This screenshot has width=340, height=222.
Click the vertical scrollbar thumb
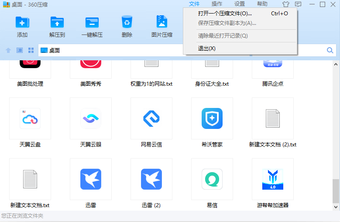[x=336, y=191]
